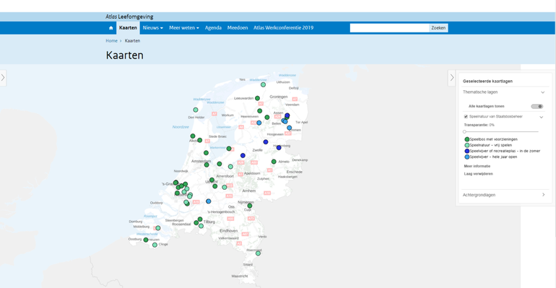This screenshot has height=288, width=556.
Task: Click the Speelvijver in de zomer legend icon
Action: pos(467,151)
